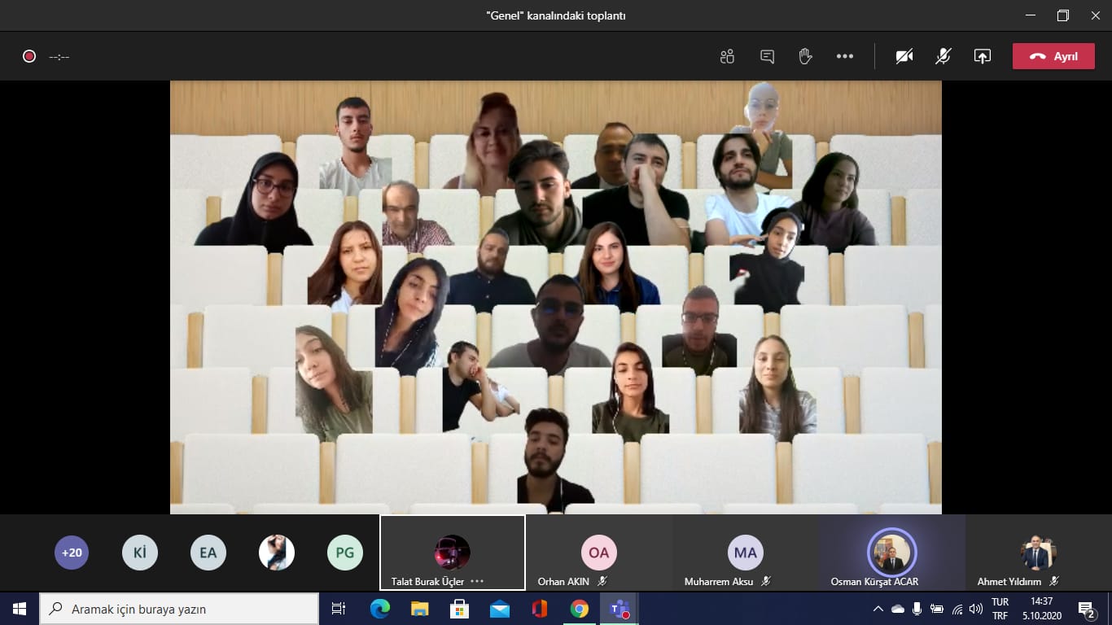Raise your hand in the meeting

pyautogui.click(x=805, y=56)
